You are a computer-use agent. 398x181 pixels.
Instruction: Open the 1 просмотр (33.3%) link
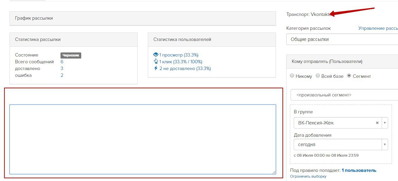[x=179, y=55]
